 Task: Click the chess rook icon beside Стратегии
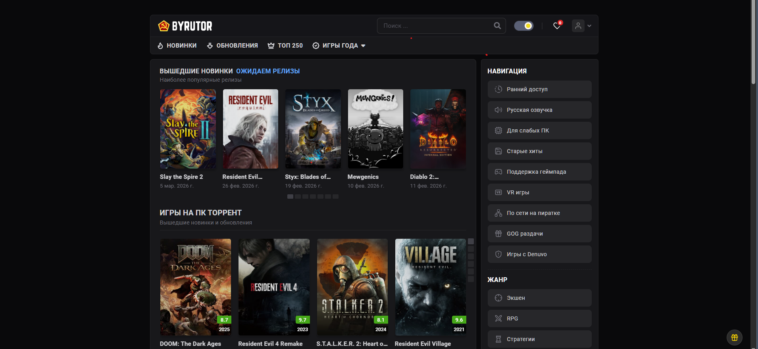(x=498, y=339)
